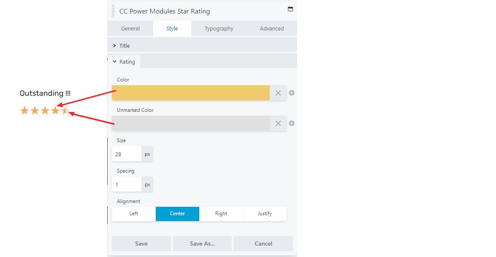Click the plus icon beside Unmarked Color

tap(292, 123)
